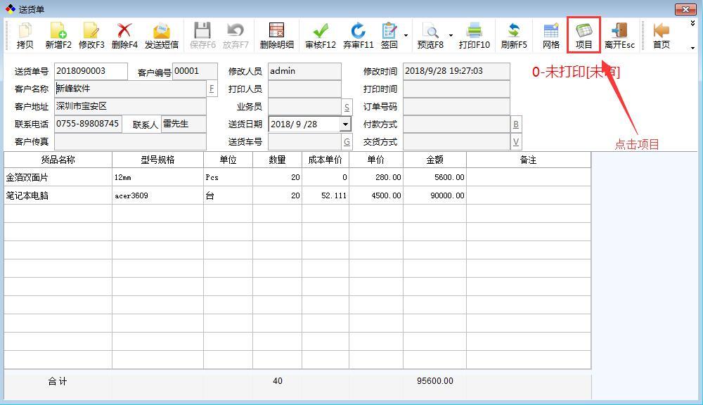Expand the toolbar overflow chevron
Screen dimensions: 703x405
(692, 23)
